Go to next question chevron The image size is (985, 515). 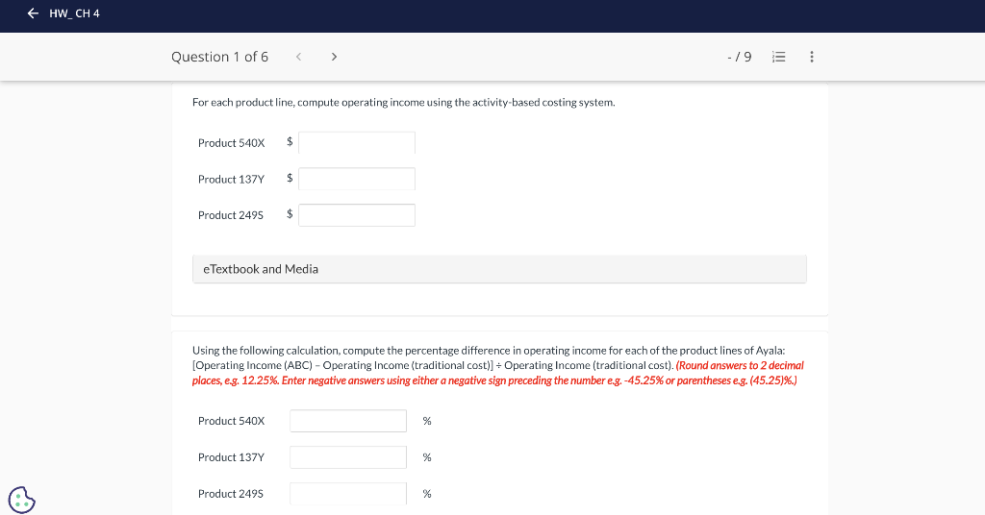coord(334,57)
